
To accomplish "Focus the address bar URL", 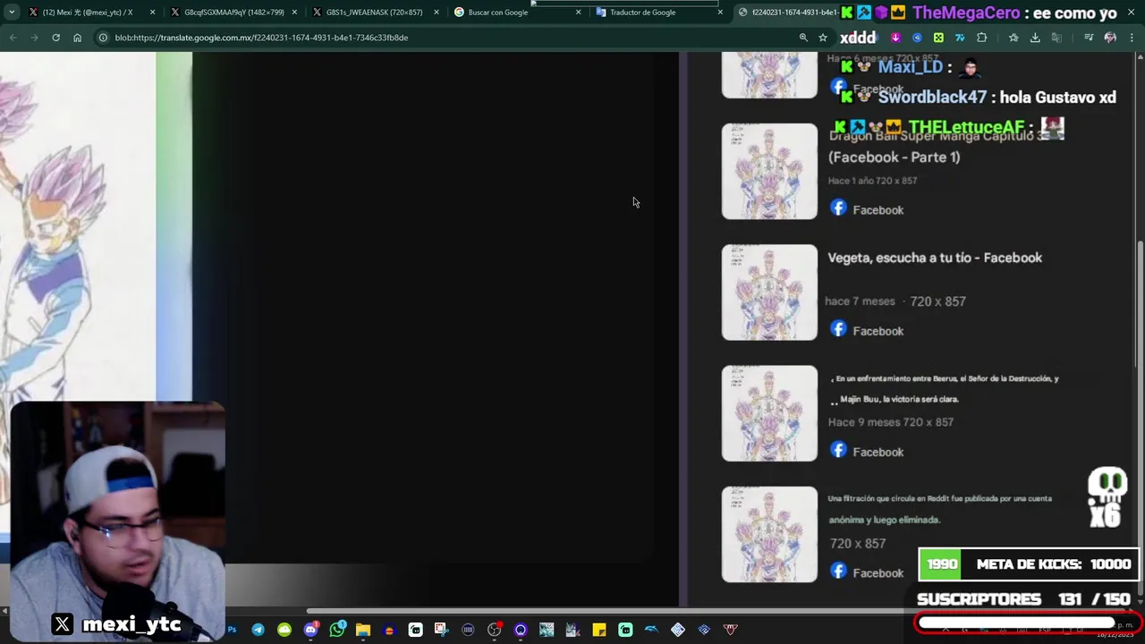I will [261, 38].
